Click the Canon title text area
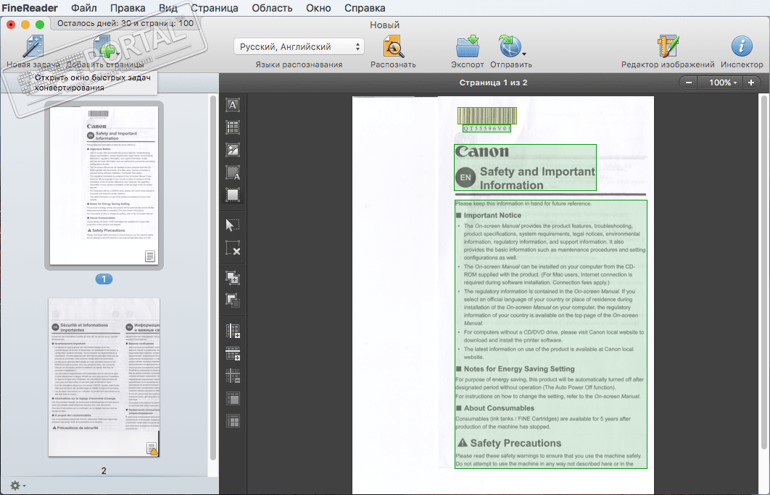 [x=525, y=167]
